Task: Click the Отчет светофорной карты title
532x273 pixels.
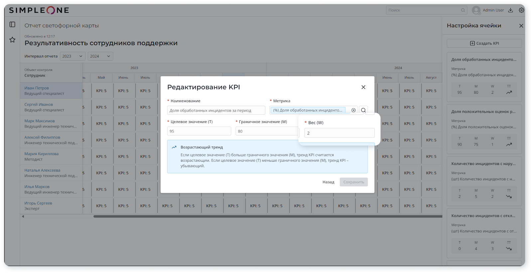Action: (62, 26)
